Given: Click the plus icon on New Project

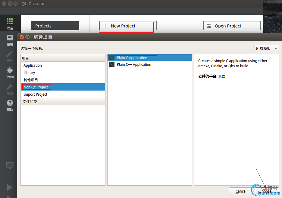Looking at the screenshot, I should 105,26.
